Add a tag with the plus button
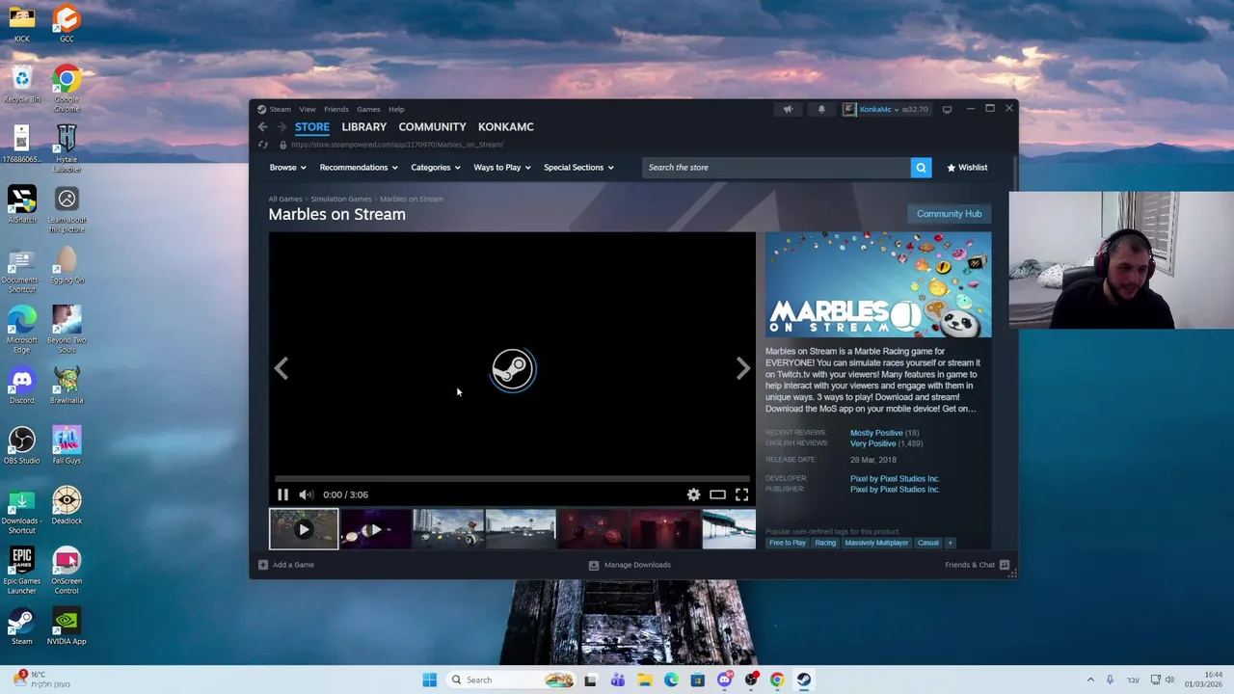This screenshot has width=1234, height=694. [950, 543]
